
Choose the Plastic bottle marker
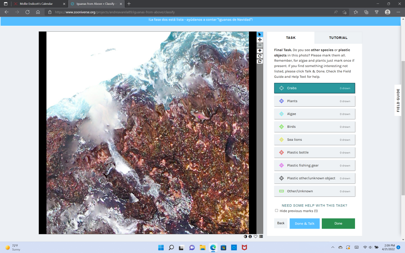(x=314, y=152)
